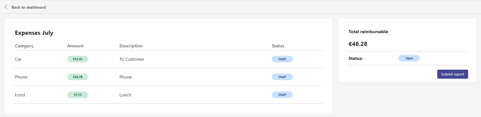Viewport: 481px width, 117px height.
Task: Click the Category column header
Action: (x=24, y=46)
